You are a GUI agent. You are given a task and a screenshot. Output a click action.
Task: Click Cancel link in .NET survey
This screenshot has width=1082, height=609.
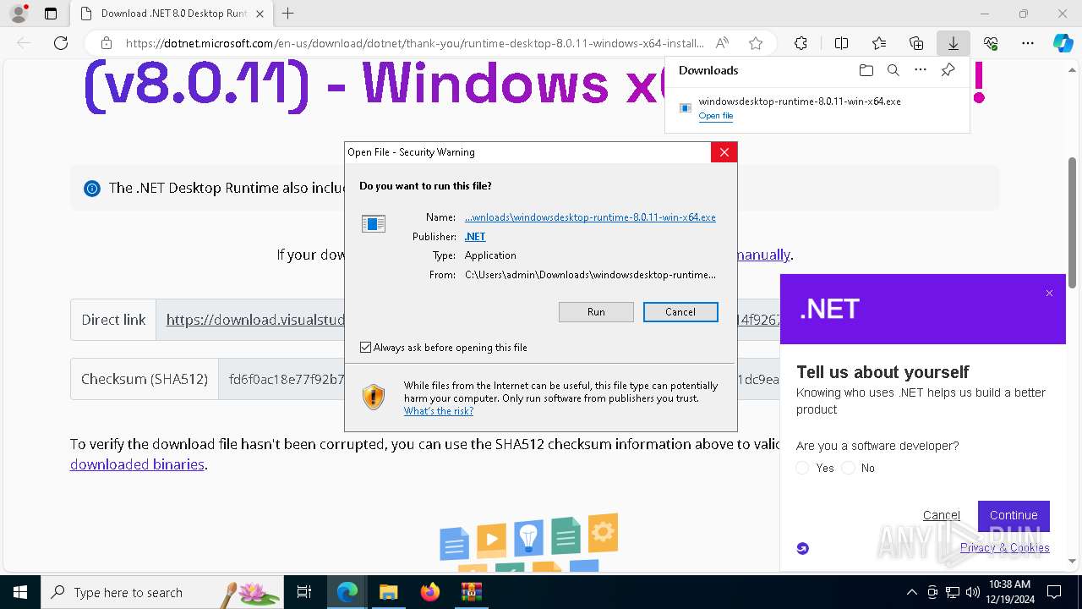click(x=941, y=515)
